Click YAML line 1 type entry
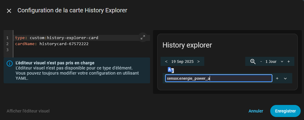This screenshot has height=120, width=304. click(x=57, y=38)
